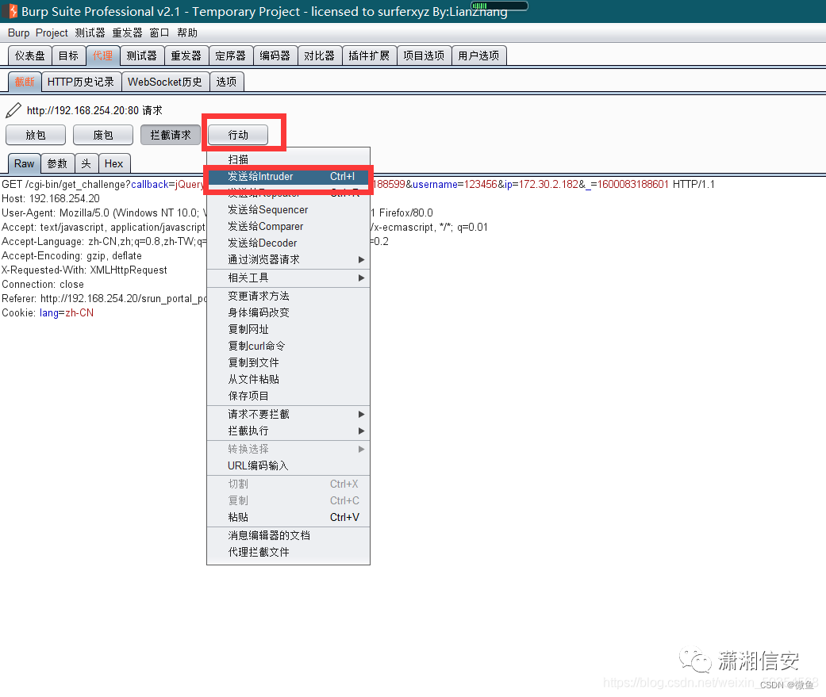826x697 pixels.
Task: Switch to the Hex view tab
Action: pos(114,163)
